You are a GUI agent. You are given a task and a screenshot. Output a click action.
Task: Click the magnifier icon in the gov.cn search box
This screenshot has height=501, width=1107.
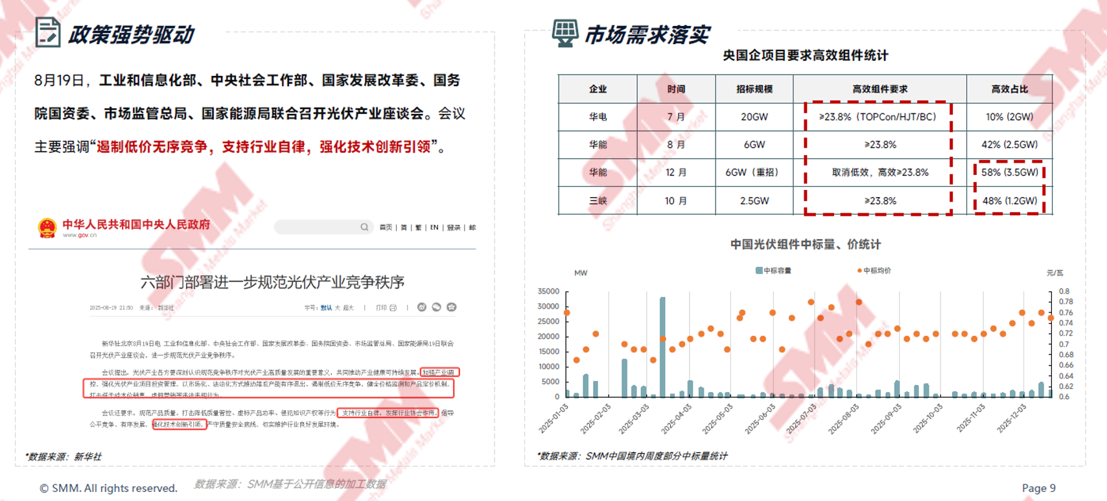tap(364, 227)
